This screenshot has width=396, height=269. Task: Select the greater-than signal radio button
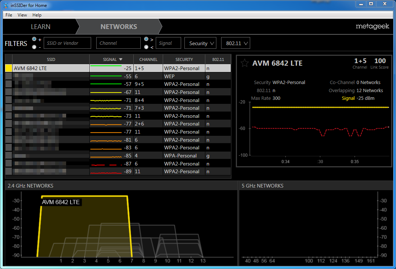pyautogui.click(x=146, y=39)
